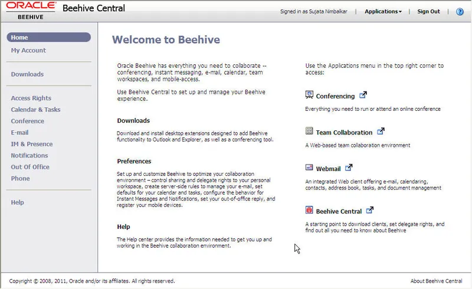Click the blue help question mark icon
472x289 pixels.
460,11
